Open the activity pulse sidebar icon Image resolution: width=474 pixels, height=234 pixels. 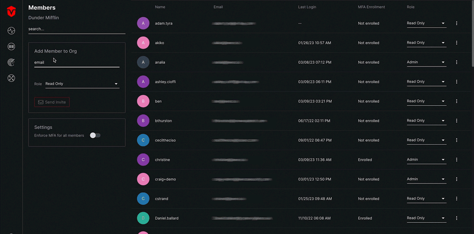(x=11, y=31)
